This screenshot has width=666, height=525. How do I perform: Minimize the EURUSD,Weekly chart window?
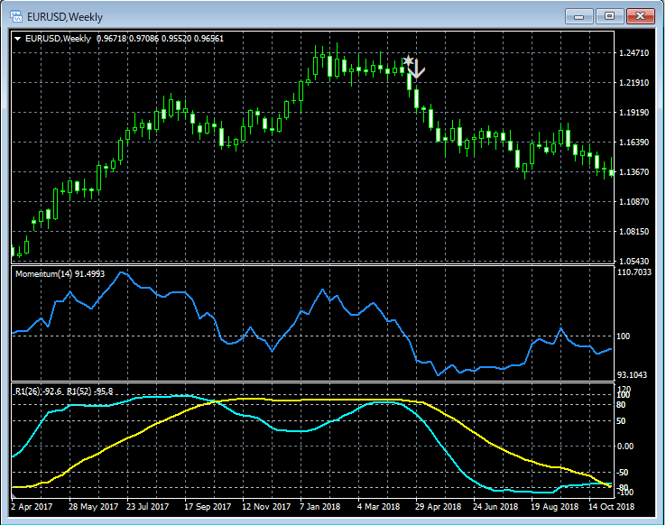pyautogui.click(x=579, y=16)
